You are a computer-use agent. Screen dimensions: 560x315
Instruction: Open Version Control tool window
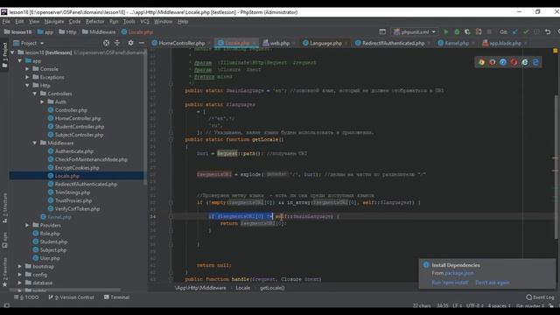click(x=72, y=297)
